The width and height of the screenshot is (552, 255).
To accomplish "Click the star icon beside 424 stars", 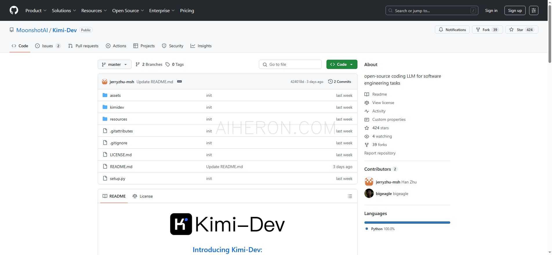I will pos(367,128).
